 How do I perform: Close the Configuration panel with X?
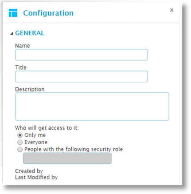(x=172, y=10)
